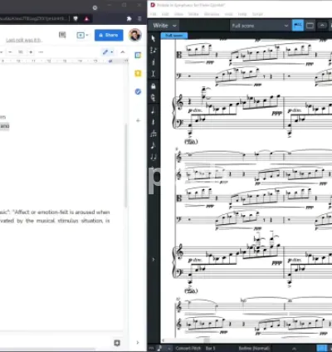Click the font size input field
The image size is (332, 352).
point(21,51)
